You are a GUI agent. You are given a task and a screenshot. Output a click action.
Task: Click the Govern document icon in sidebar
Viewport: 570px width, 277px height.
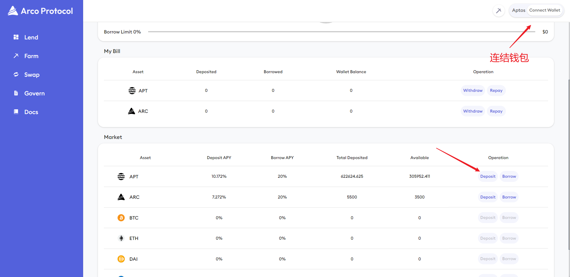pos(16,93)
